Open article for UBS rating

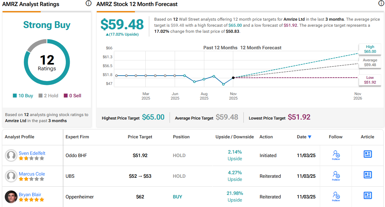367,175
